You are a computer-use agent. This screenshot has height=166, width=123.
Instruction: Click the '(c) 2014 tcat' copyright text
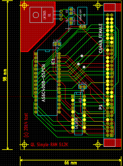(26, 125)
